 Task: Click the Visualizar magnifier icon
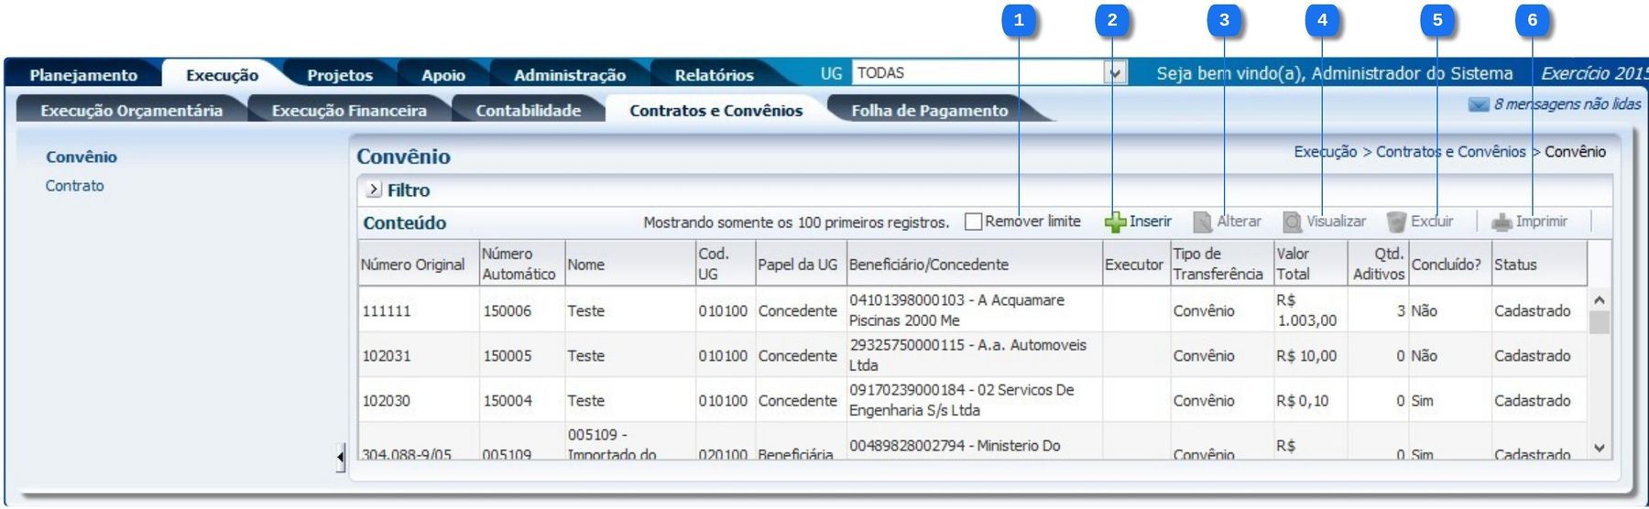point(1292,222)
